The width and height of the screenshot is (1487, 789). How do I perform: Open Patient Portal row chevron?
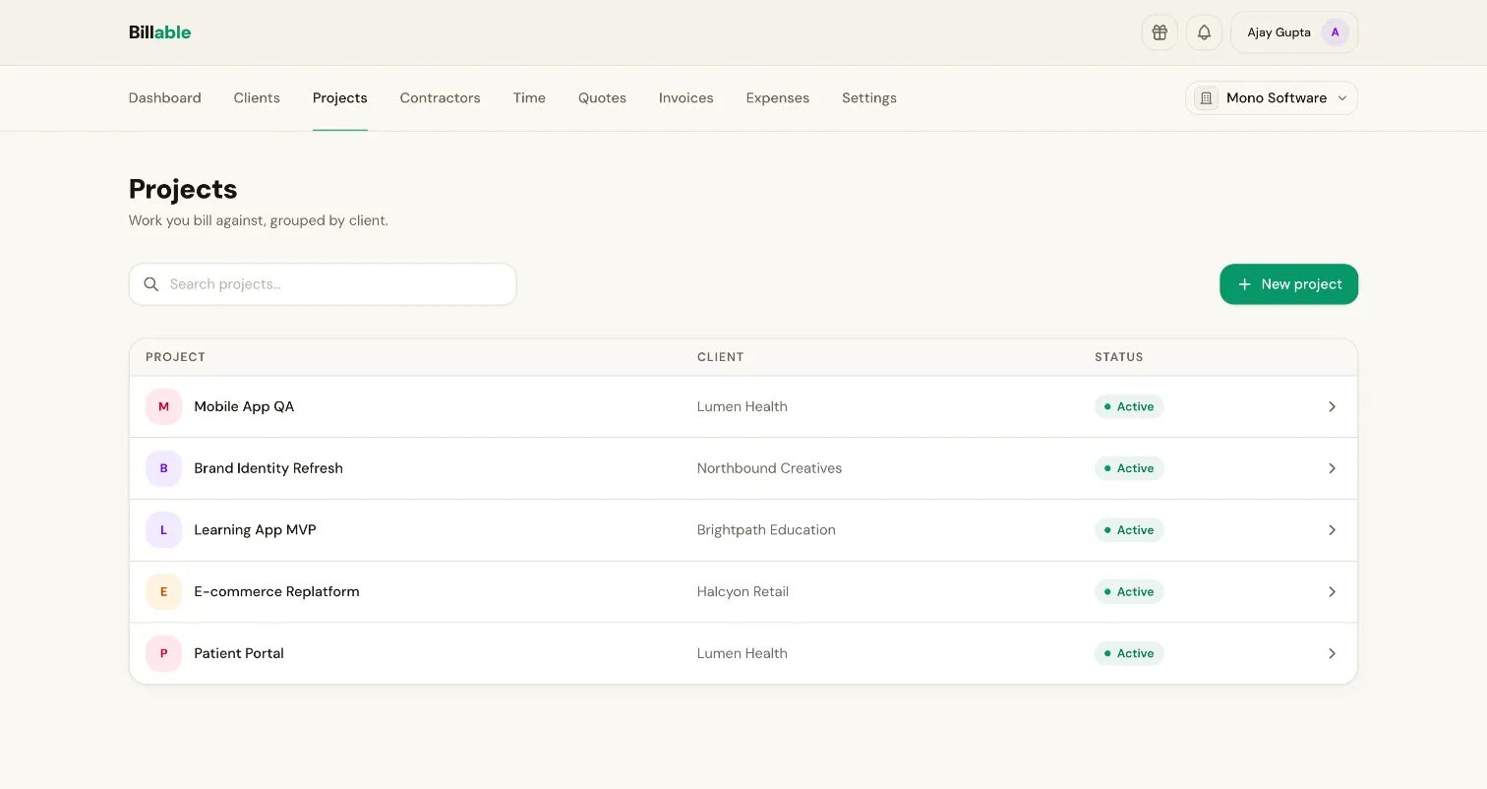tap(1332, 653)
